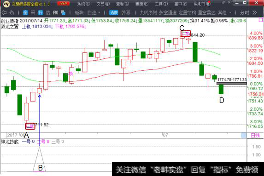Click the 换91.41% turnover value in header

point(200,21)
